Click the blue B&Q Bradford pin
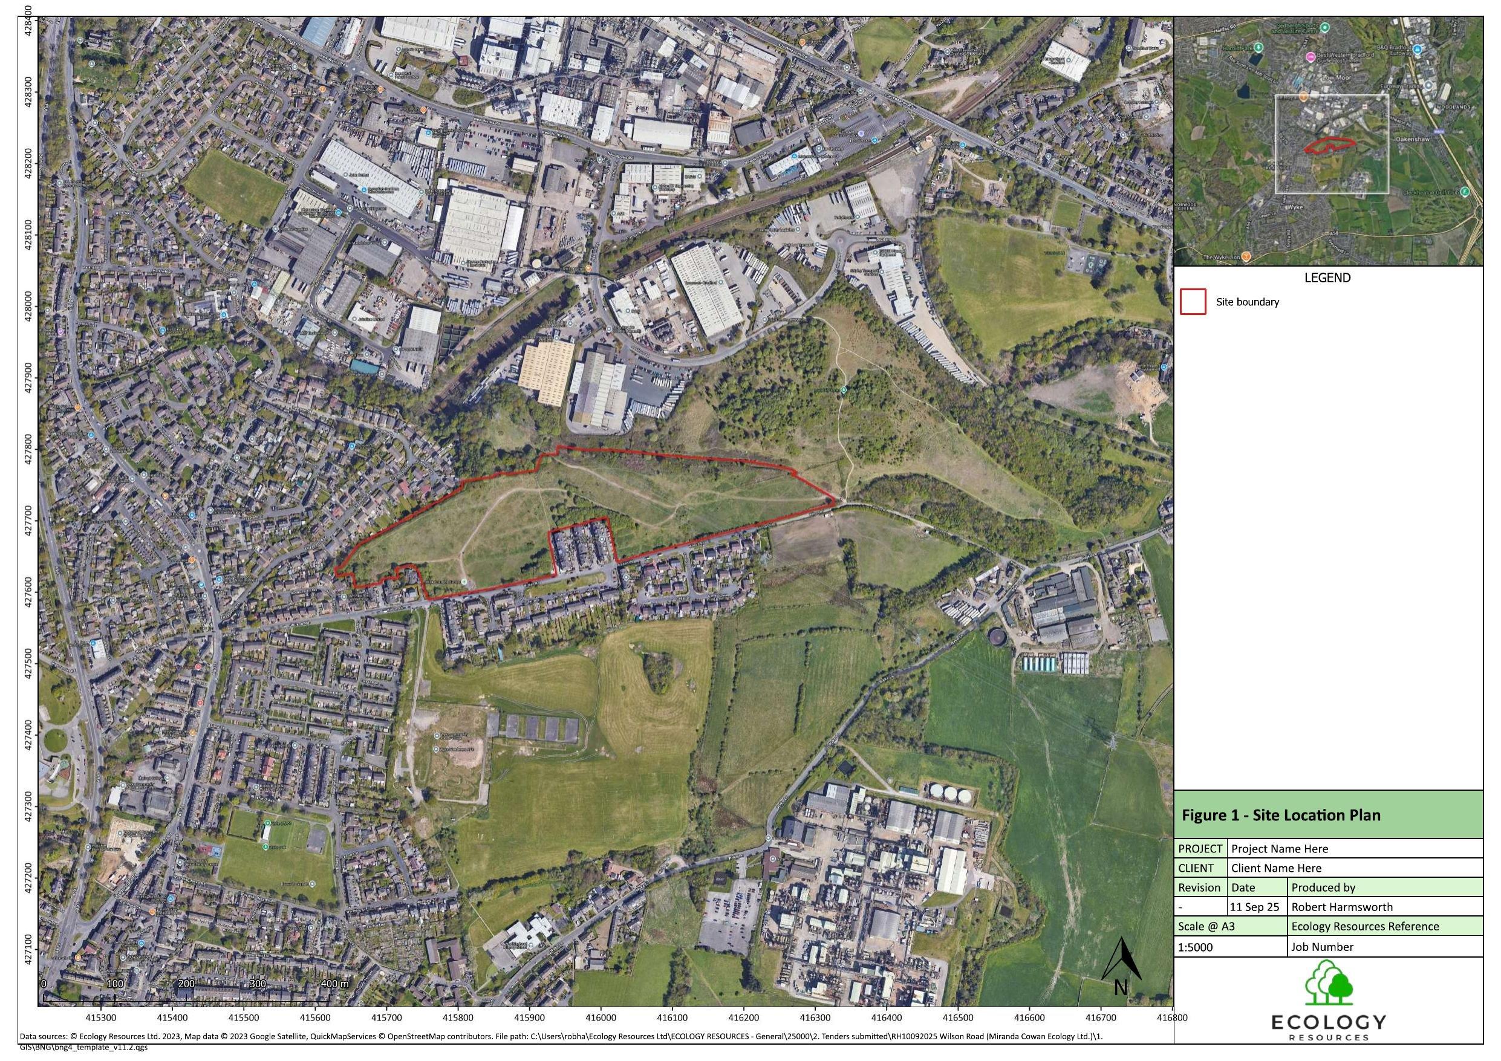The width and height of the screenshot is (1501, 1061). (1418, 49)
